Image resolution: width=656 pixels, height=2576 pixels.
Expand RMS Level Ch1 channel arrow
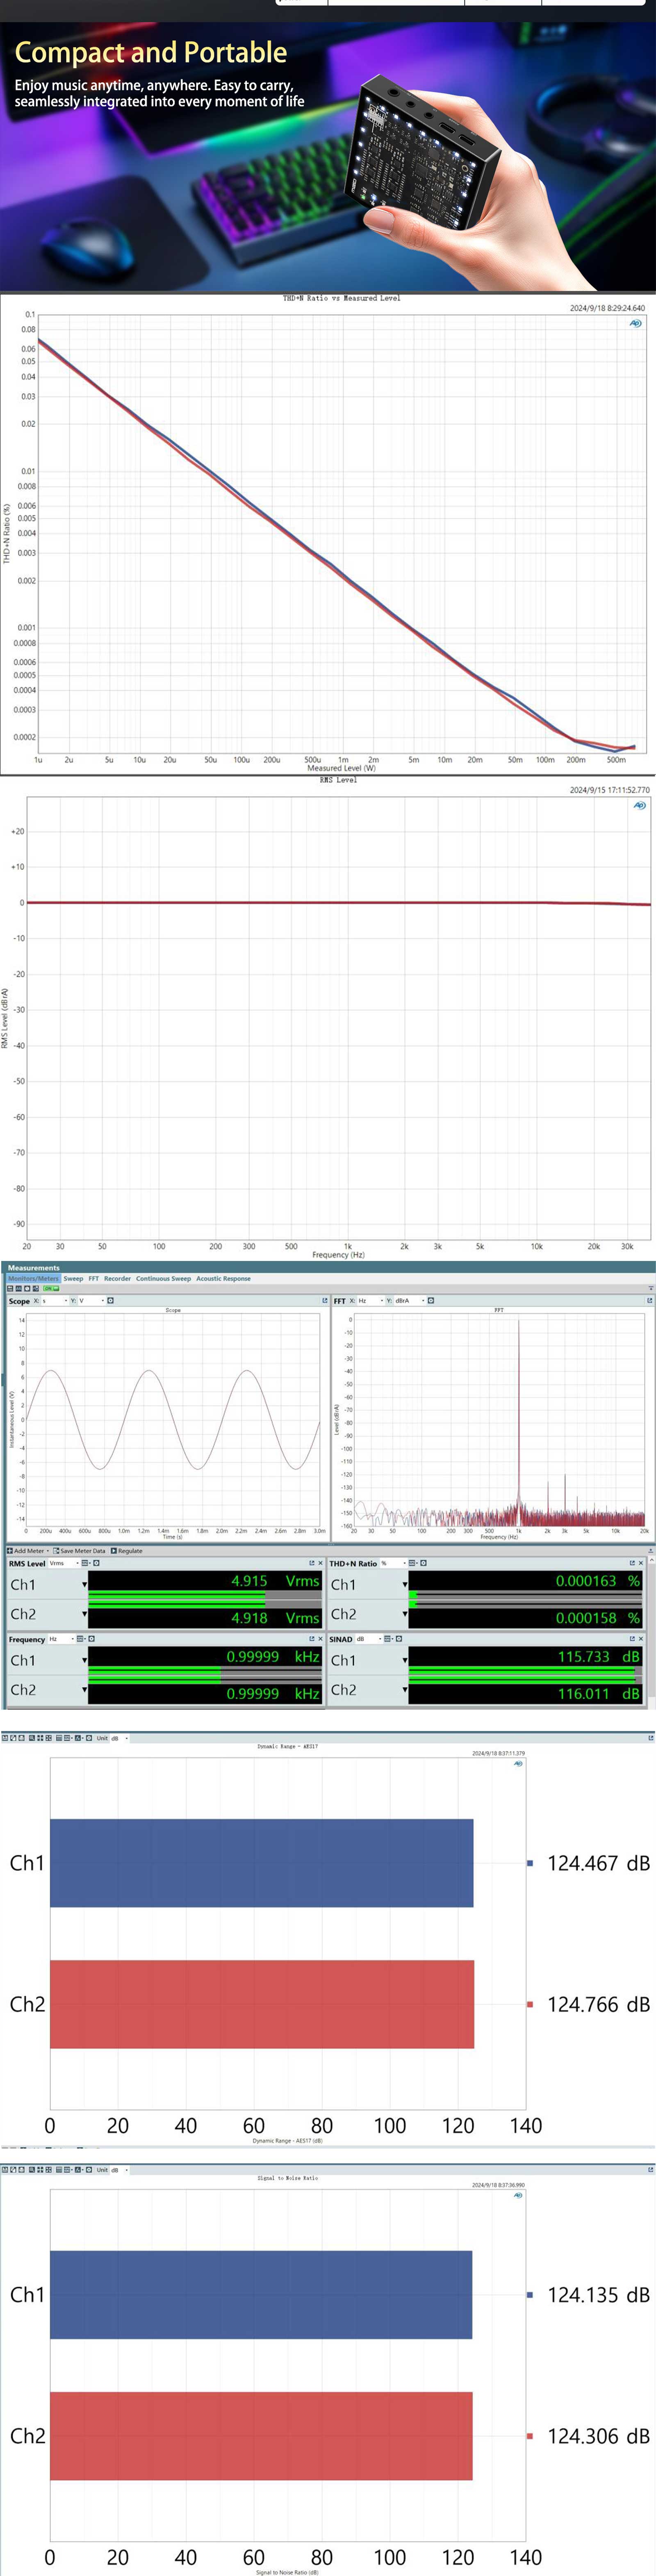coord(84,1585)
